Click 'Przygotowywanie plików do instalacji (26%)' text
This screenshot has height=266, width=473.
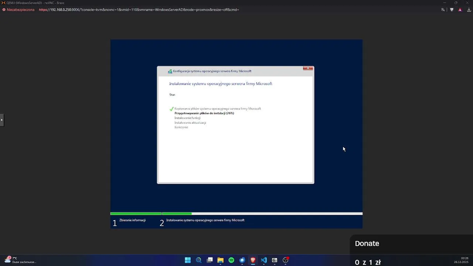coord(204,113)
